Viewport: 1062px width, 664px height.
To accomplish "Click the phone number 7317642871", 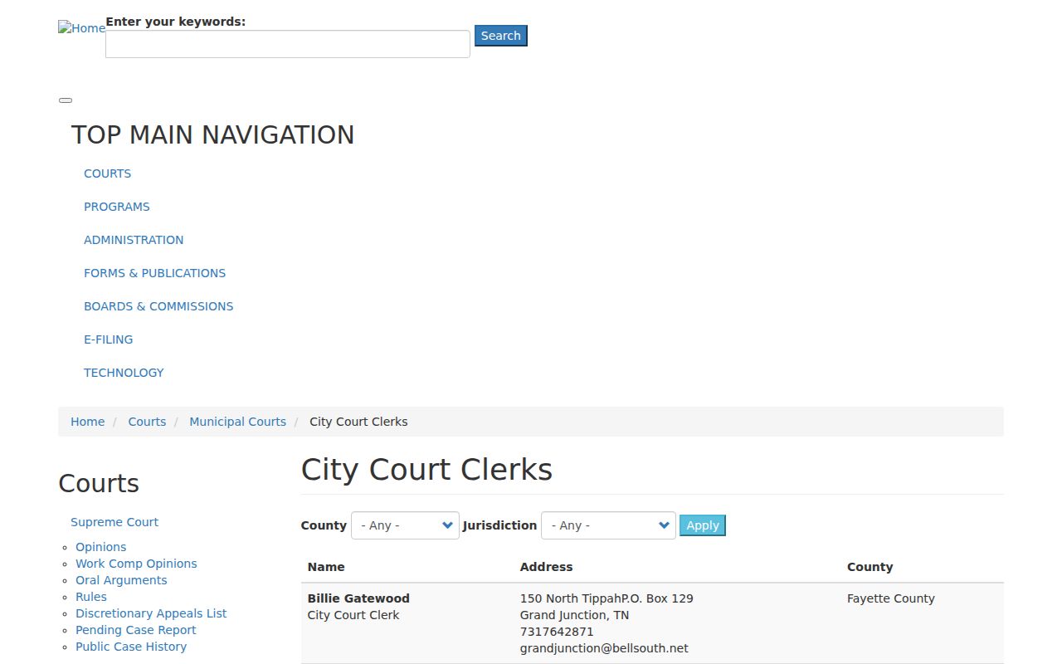I will (557, 632).
